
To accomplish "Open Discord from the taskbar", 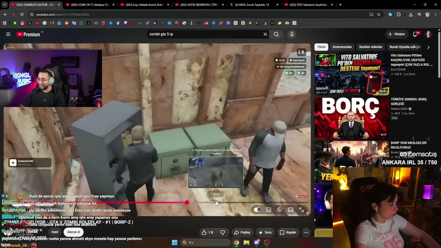I will pos(257,242).
